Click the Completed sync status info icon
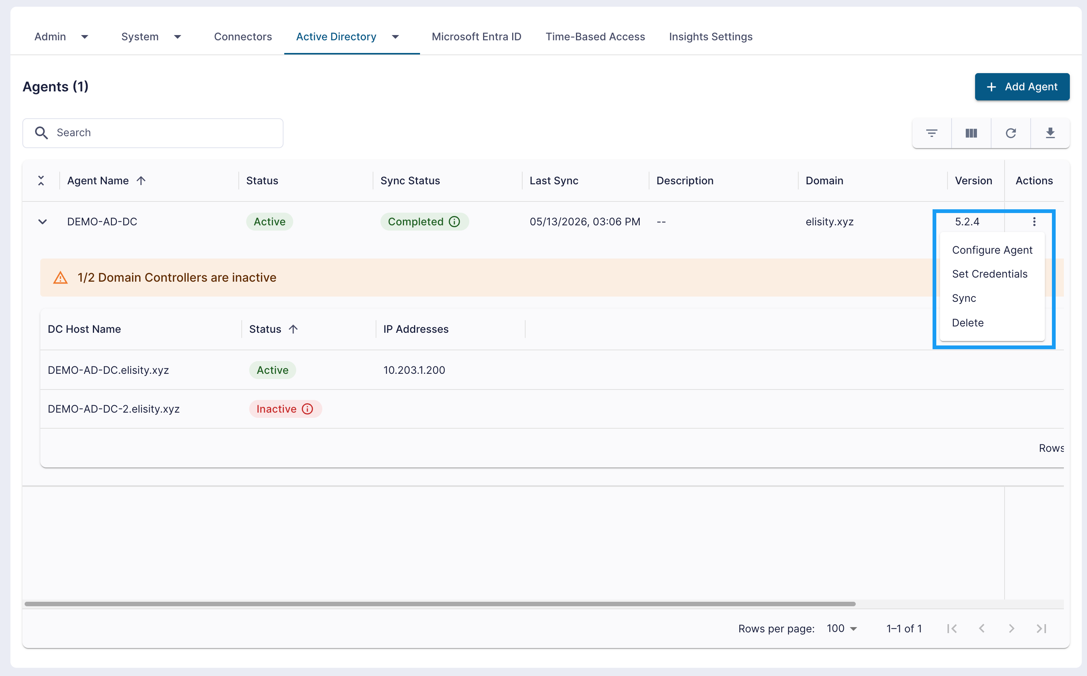 (x=454, y=222)
